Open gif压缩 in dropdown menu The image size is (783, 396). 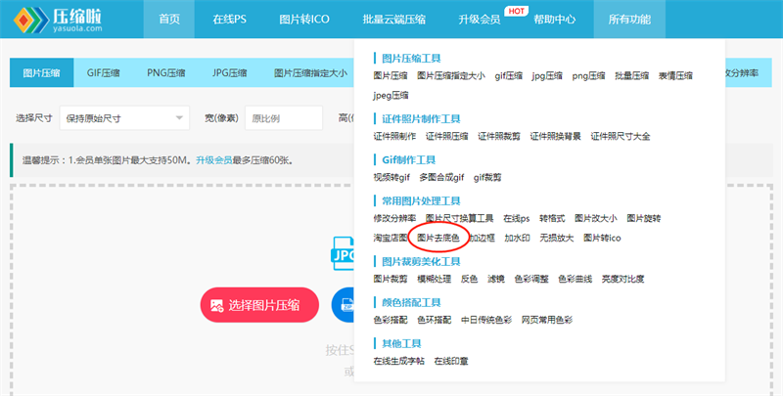508,76
